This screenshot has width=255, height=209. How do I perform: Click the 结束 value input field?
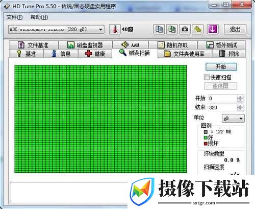point(222,108)
